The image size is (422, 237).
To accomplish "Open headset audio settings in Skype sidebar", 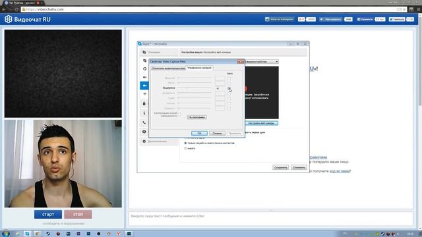I will click(x=145, y=68).
